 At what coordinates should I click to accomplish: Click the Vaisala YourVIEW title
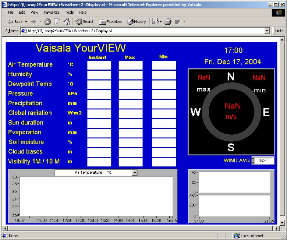(80, 48)
